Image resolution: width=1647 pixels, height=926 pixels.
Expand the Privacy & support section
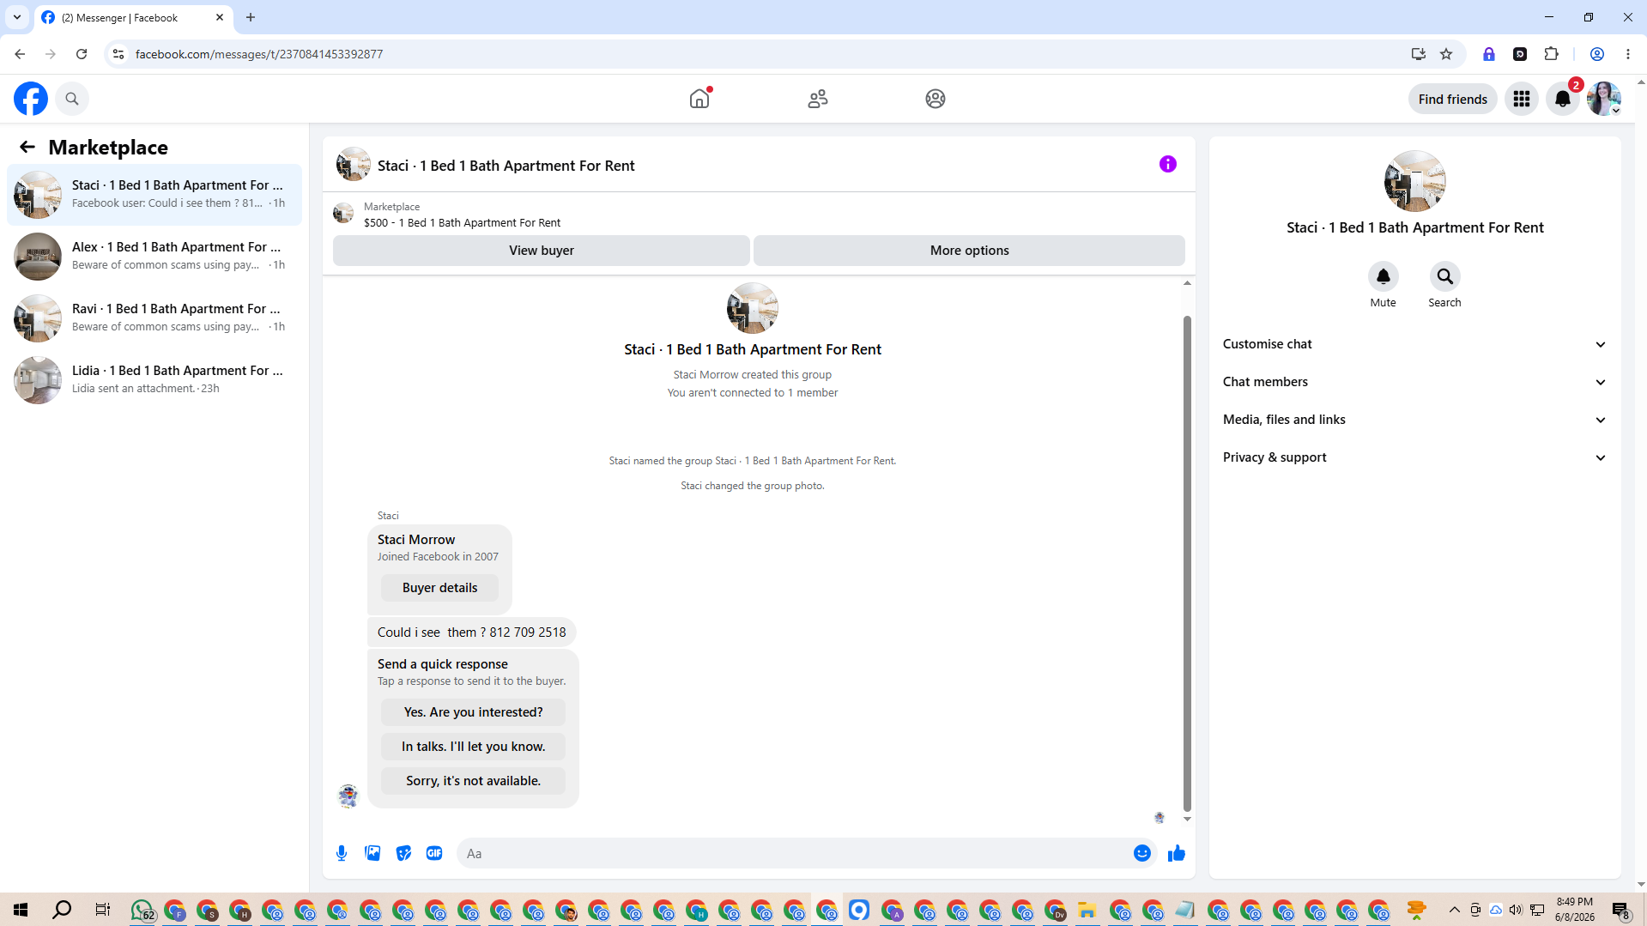tap(1414, 457)
